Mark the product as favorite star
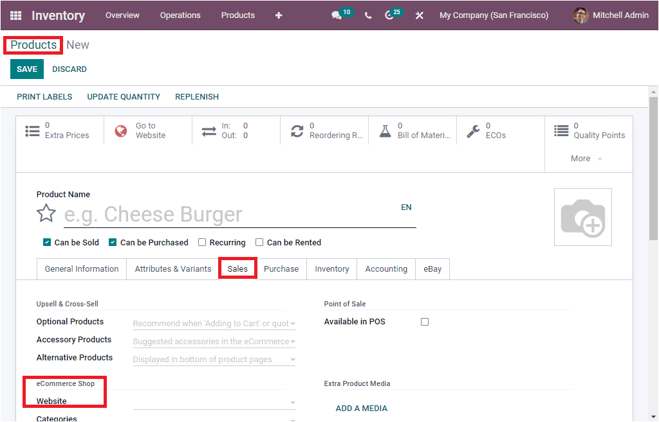This screenshot has width=659, height=422. [46, 213]
